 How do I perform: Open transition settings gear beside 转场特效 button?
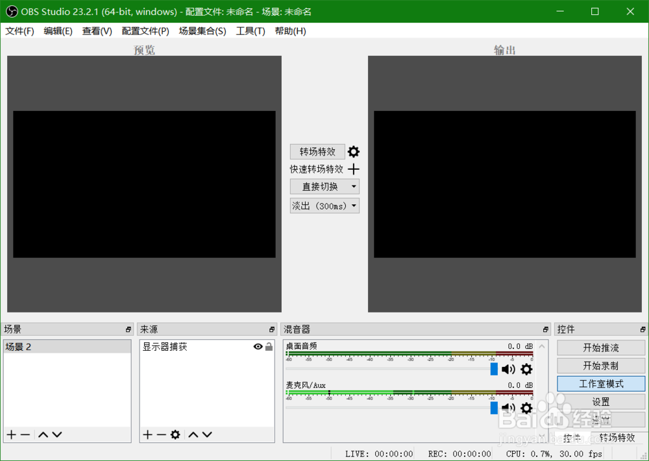tap(354, 152)
